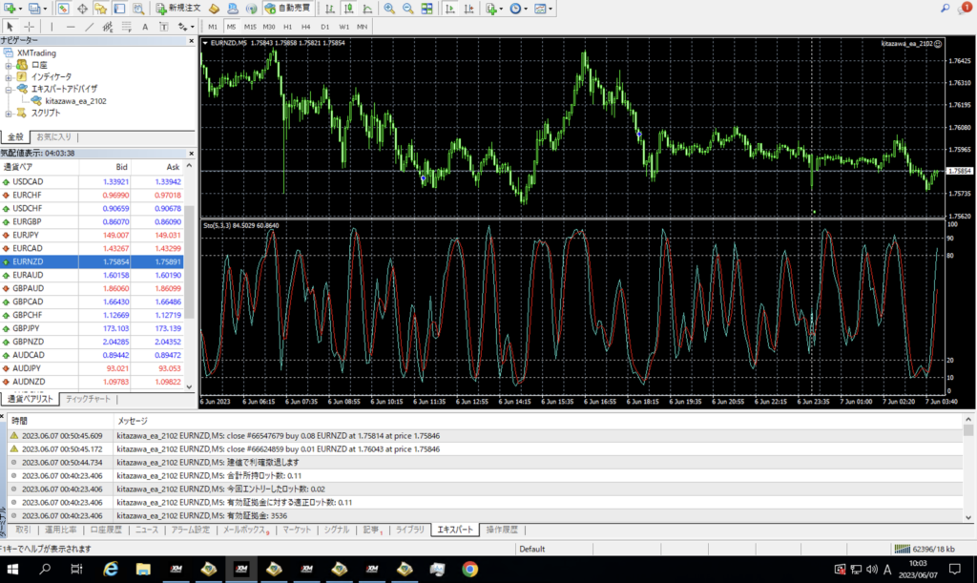Open the 口座履歴 account history tab
This screenshot has width=977, height=583.
coord(105,530)
